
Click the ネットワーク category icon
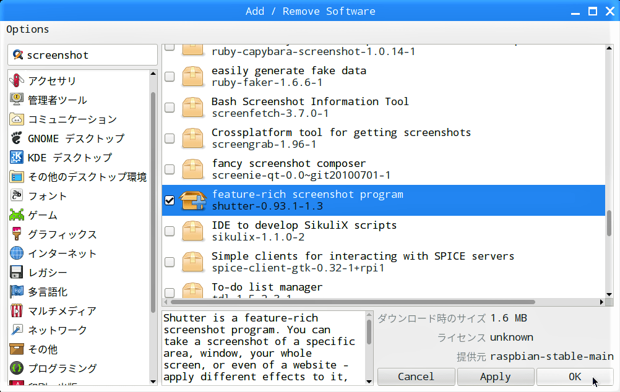tap(17, 330)
